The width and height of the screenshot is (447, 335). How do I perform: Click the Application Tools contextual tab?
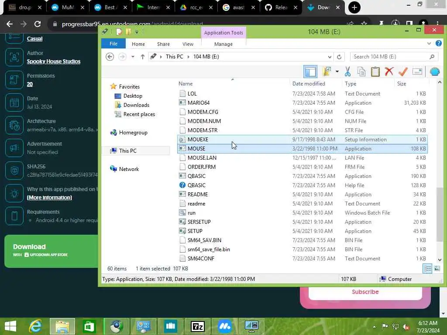tap(223, 32)
